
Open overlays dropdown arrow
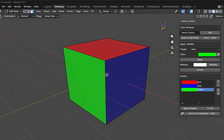click(x=195, y=12)
